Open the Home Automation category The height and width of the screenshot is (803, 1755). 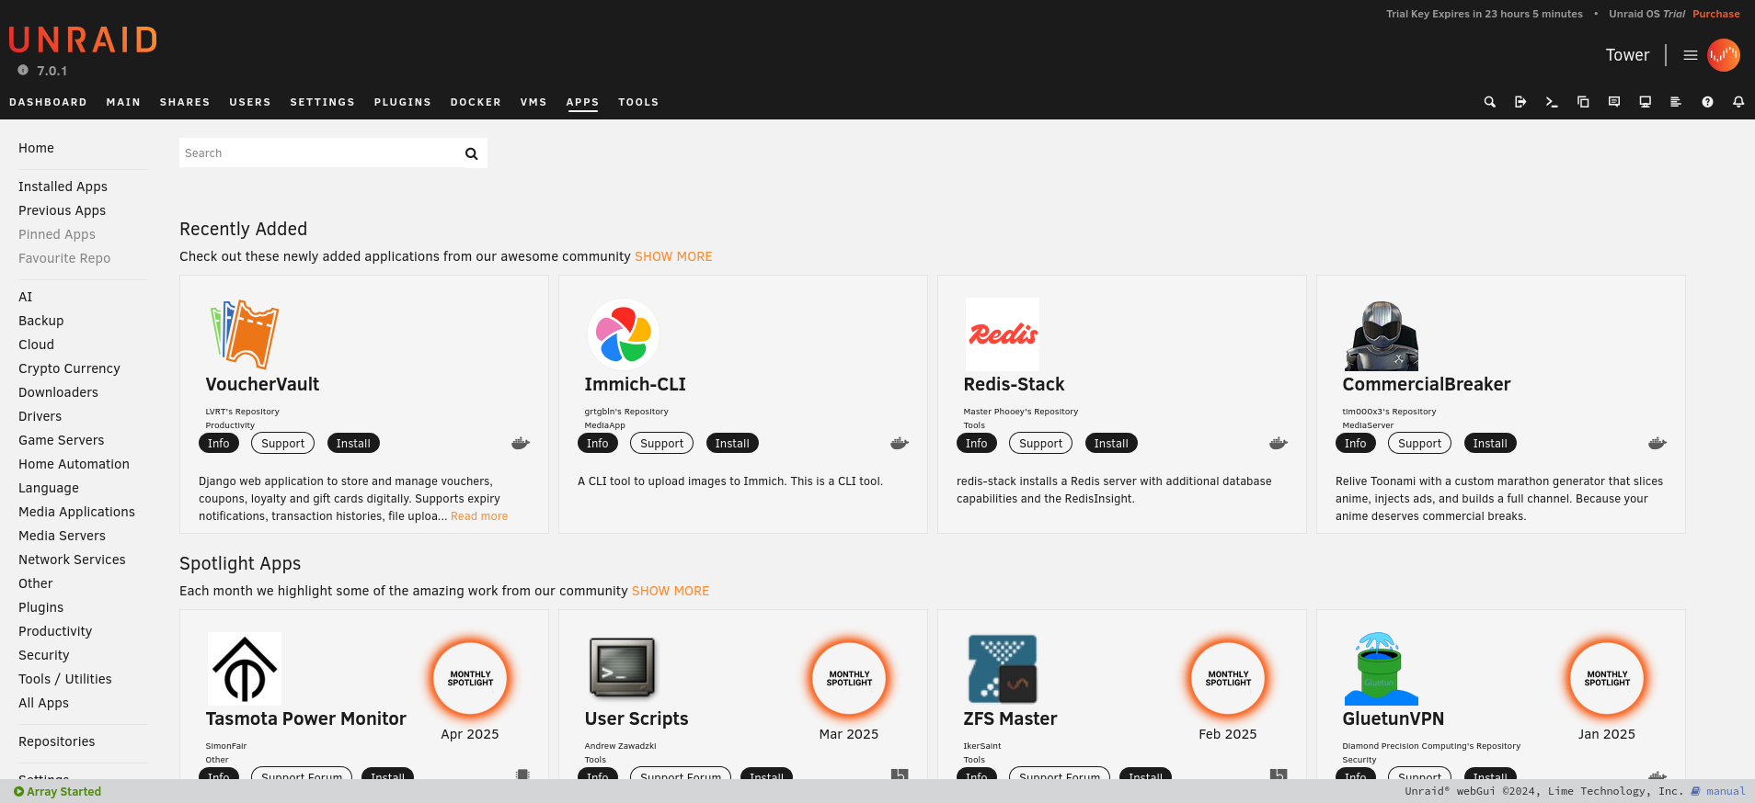[x=74, y=464]
